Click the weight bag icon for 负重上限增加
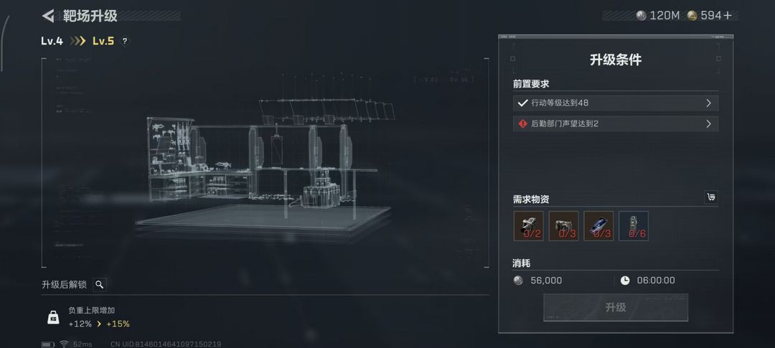The height and width of the screenshot is (348, 775). 53,317
